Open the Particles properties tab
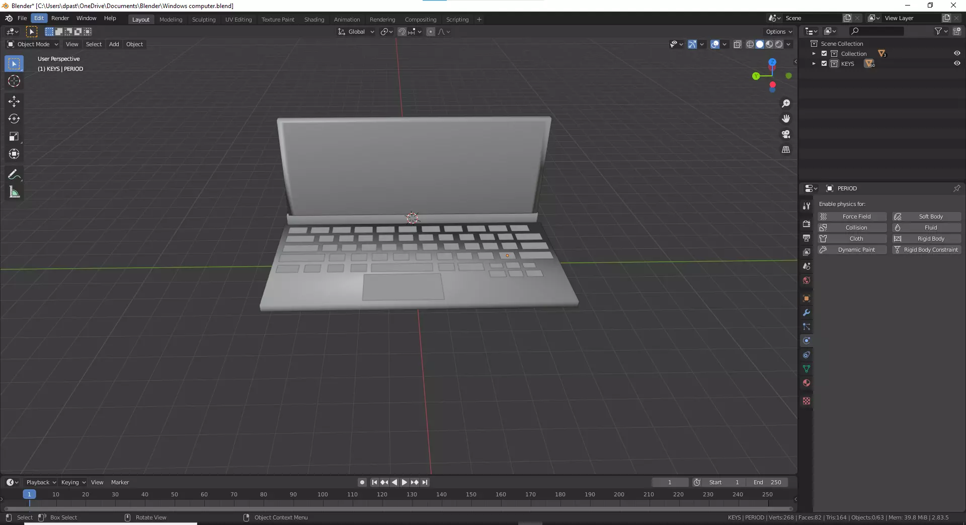966x525 pixels. 807,327
